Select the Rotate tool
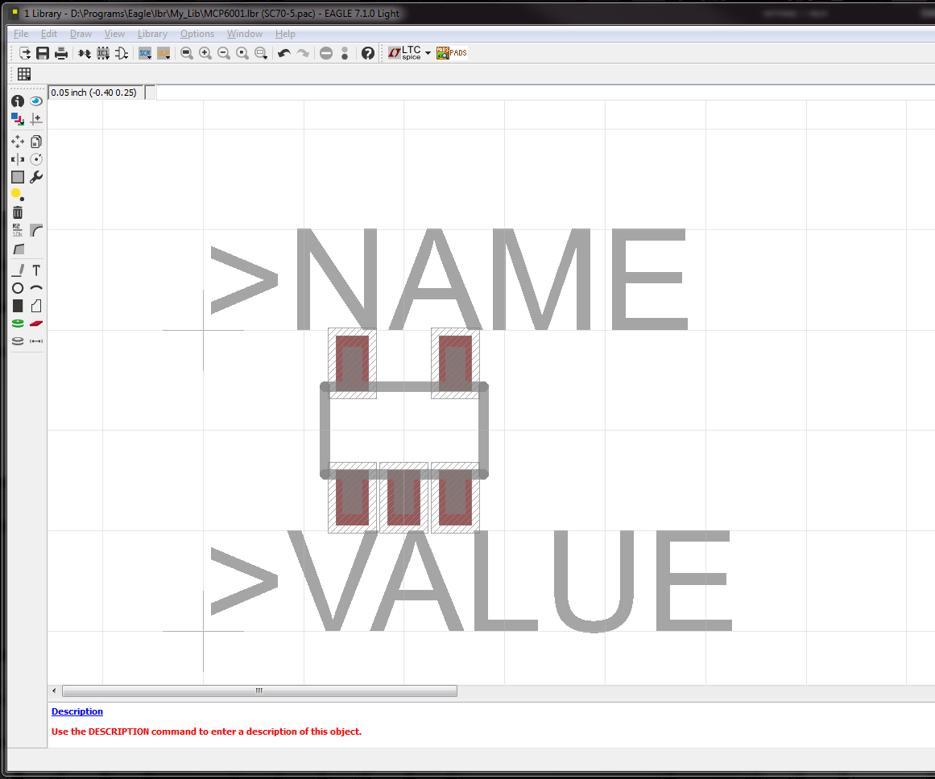 tap(35, 159)
